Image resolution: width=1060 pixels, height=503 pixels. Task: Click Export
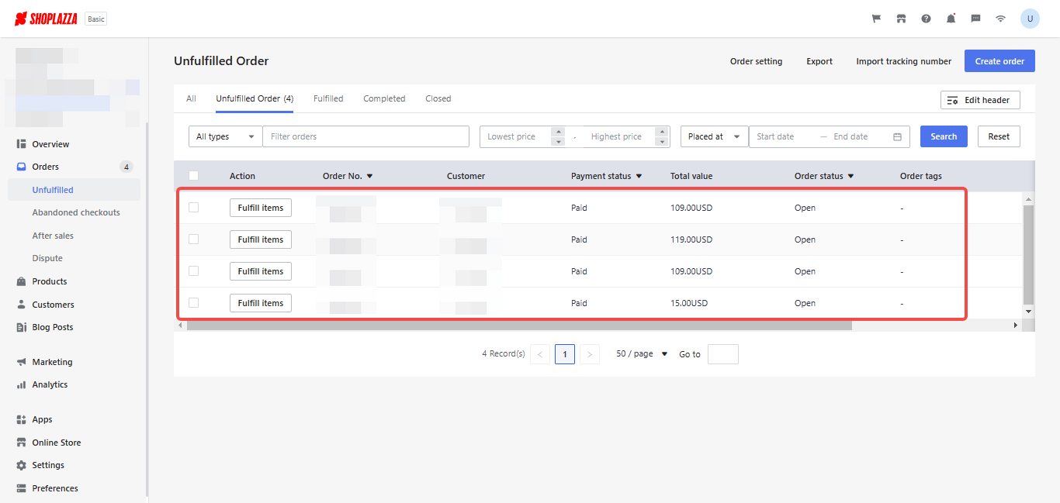(819, 61)
